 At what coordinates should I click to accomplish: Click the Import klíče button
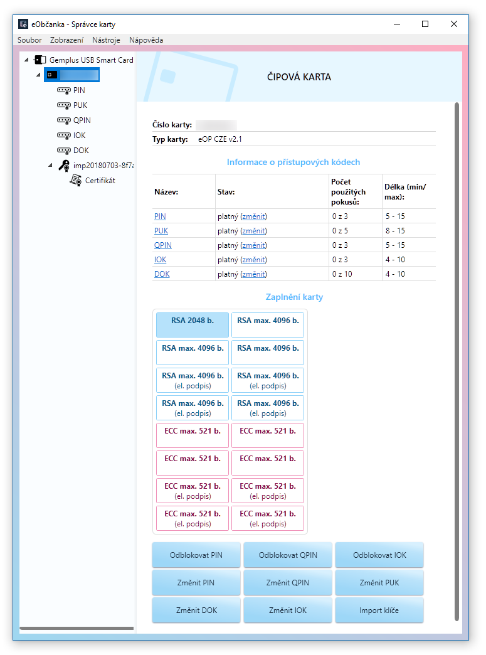(379, 610)
